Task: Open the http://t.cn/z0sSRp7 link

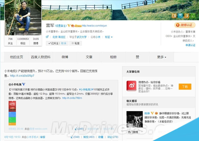Action: [x=22, y=75]
